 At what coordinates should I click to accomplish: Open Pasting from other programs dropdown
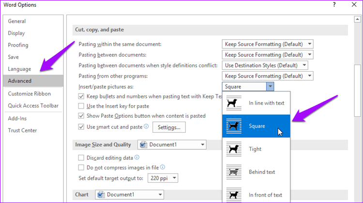(268, 76)
